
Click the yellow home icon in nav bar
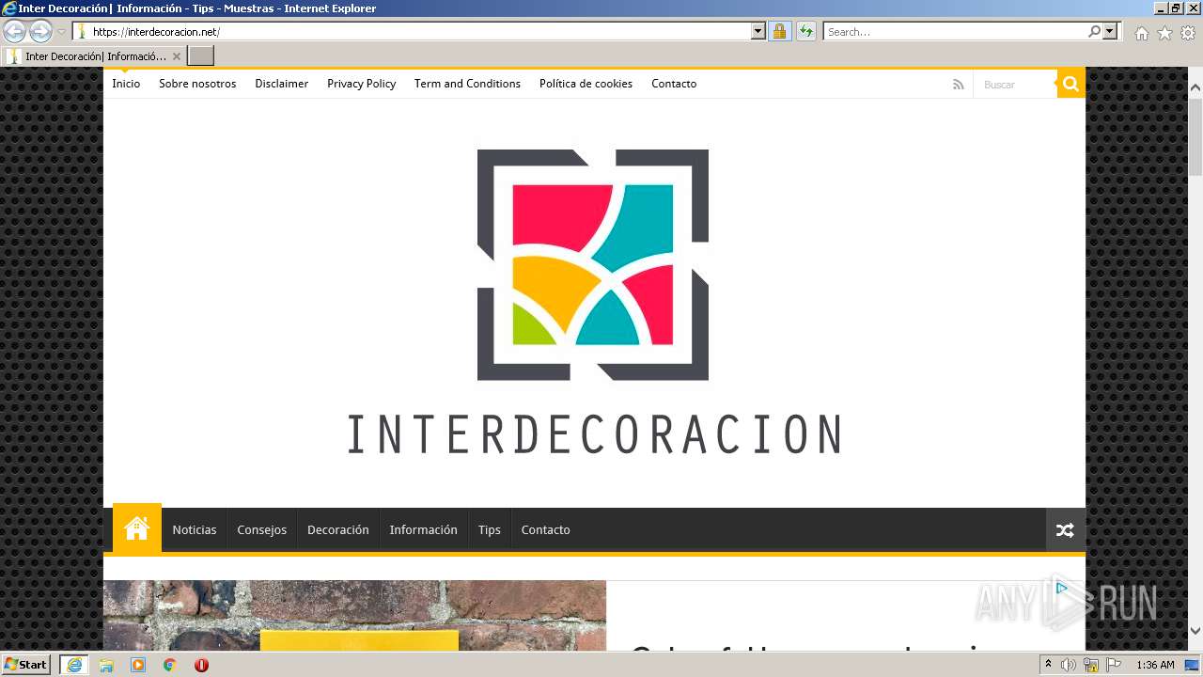[x=137, y=528]
